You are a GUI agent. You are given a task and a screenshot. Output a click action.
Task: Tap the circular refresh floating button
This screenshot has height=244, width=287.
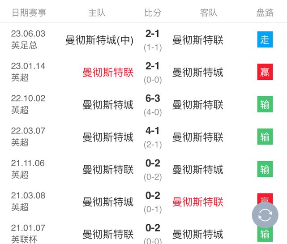pos(265,215)
